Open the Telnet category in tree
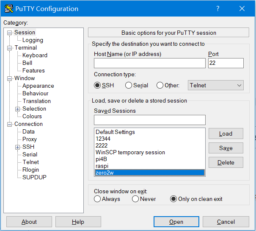256x231 pixels. 30,162
